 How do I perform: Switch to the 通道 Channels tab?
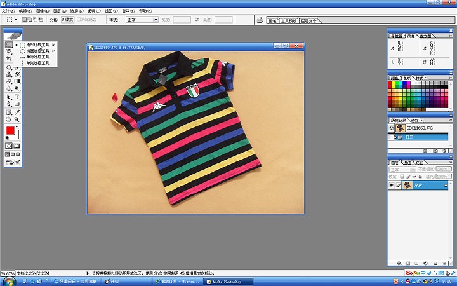pos(407,163)
